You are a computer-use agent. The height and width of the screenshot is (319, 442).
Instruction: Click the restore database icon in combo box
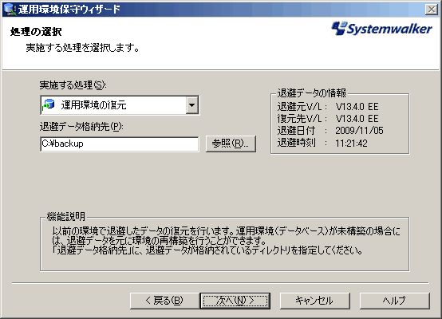(49, 104)
